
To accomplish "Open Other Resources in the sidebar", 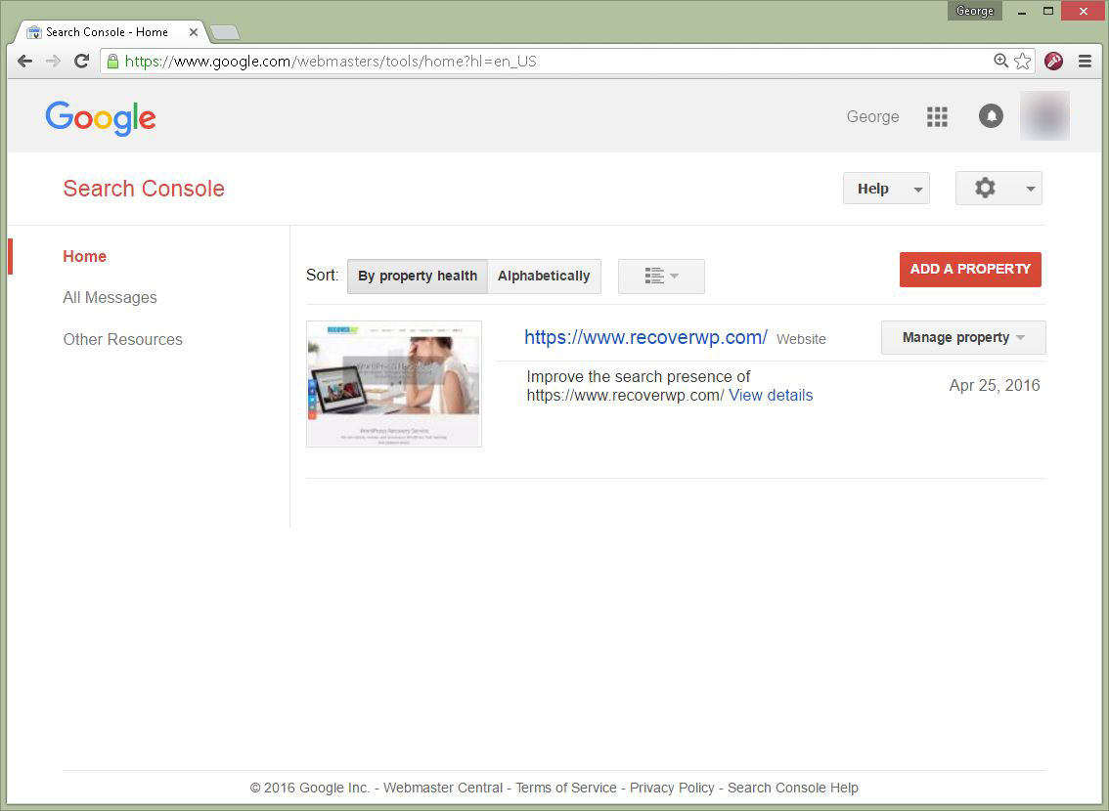I will [122, 339].
